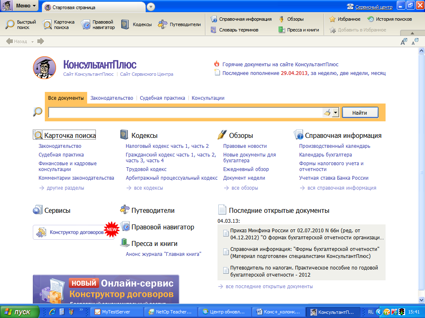Go forward with the green forward arrow
The height and width of the screenshot is (318, 425).
41,41
